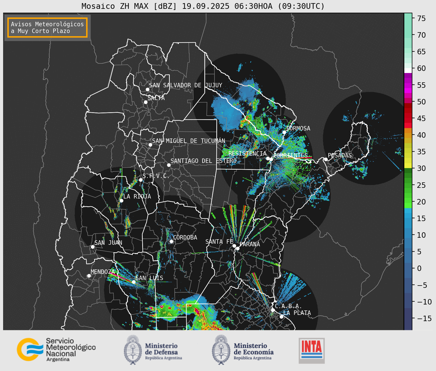Click the POSADAS city label
The height and width of the screenshot is (371, 436).
tap(340, 155)
